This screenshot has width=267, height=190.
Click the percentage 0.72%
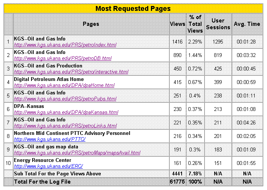195,69
